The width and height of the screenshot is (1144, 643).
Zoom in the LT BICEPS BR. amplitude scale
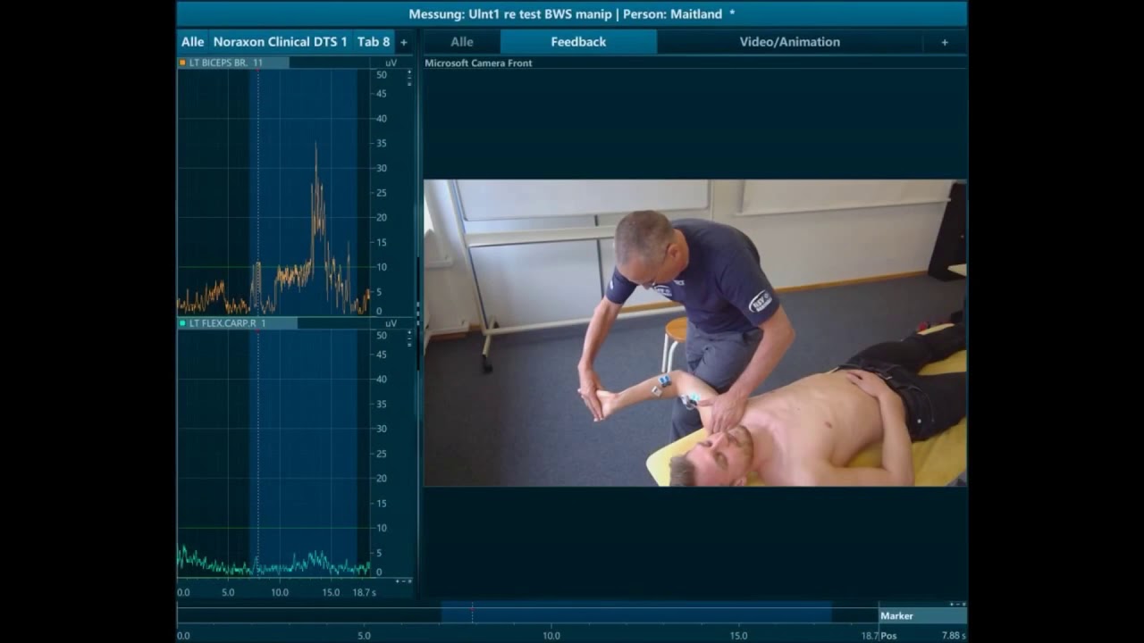[409, 71]
